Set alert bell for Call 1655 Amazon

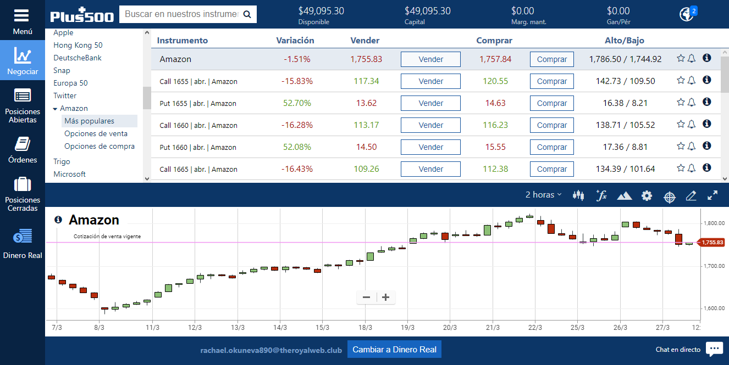(692, 80)
